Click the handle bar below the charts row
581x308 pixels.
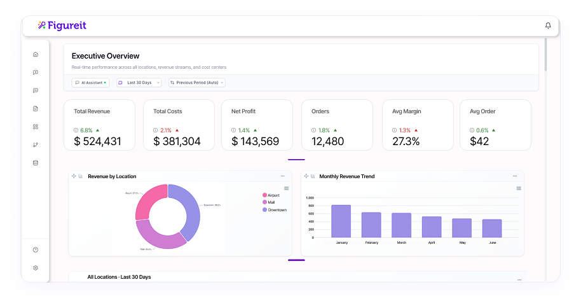point(296,260)
